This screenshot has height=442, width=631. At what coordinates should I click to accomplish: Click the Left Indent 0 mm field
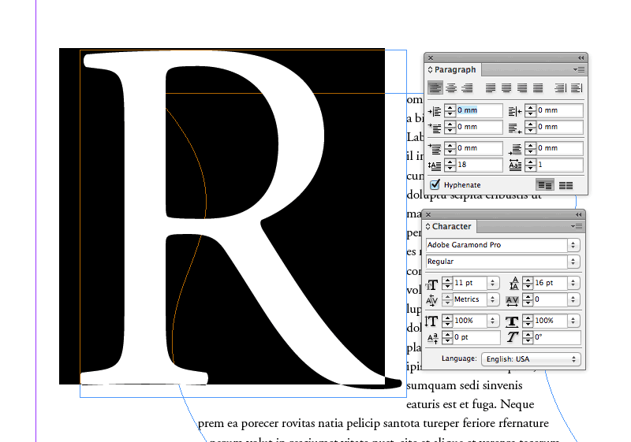tap(479, 110)
